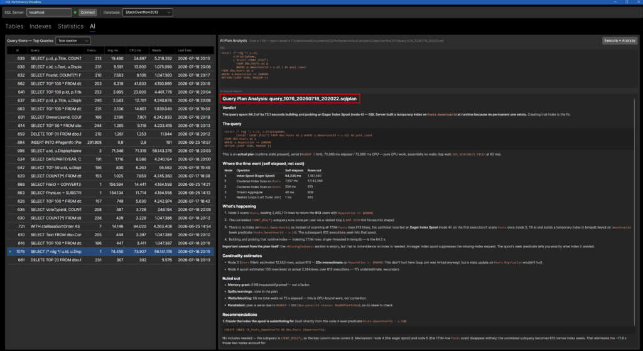Switch to the Tables tab
This screenshot has height=351, width=643.
click(x=14, y=26)
